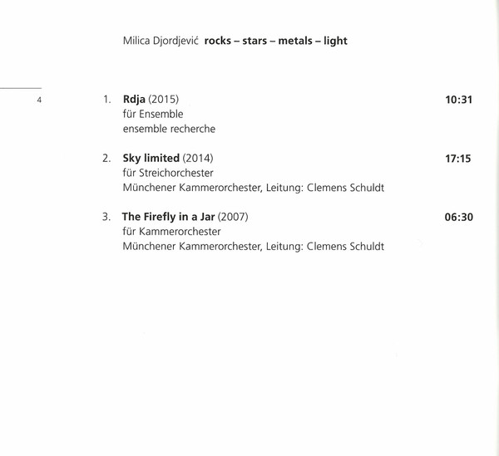Click the text für Streichorchester
Viewport: 499px width, 456px height.
pyautogui.click(x=168, y=173)
